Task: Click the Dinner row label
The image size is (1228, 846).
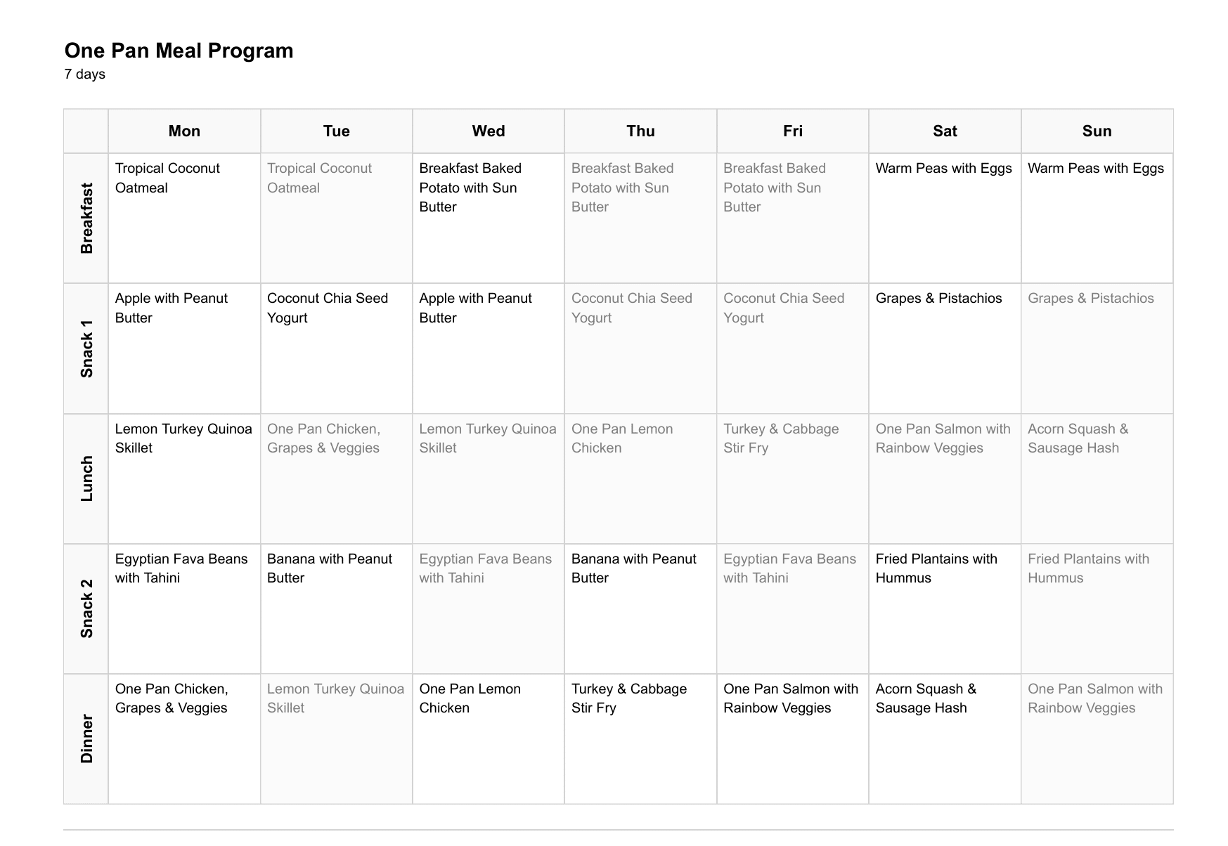Action: click(86, 738)
